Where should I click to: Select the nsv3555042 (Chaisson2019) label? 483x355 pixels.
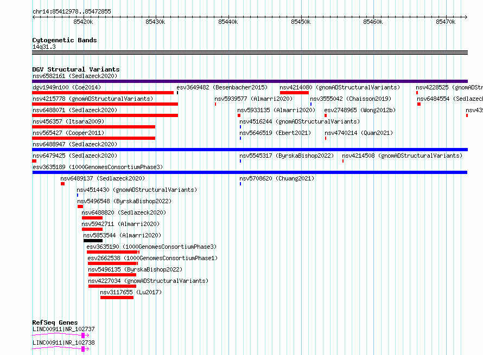[351, 99]
